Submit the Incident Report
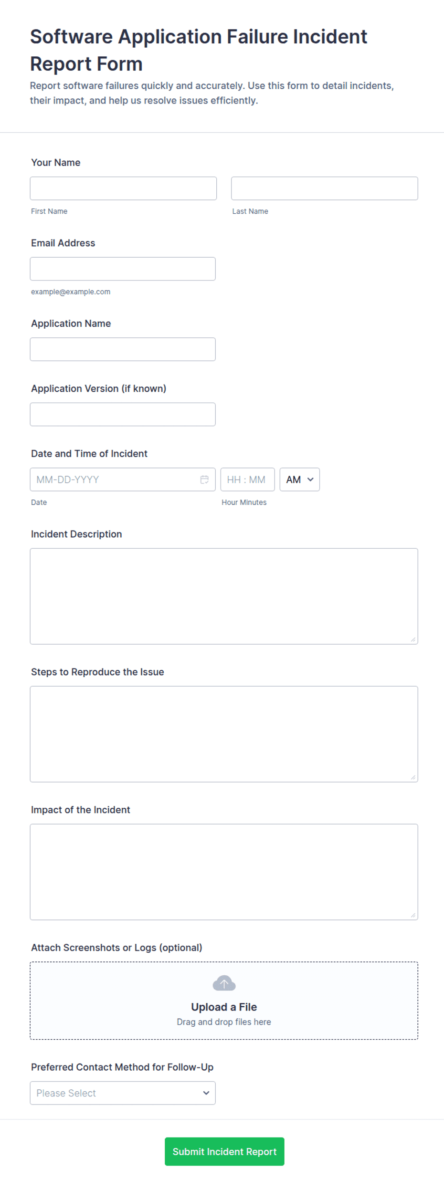The width and height of the screenshot is (444, 1189). (x=224, y=1151)
